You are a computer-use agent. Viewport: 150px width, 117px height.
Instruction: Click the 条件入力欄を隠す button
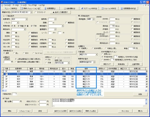coord(60,12)
